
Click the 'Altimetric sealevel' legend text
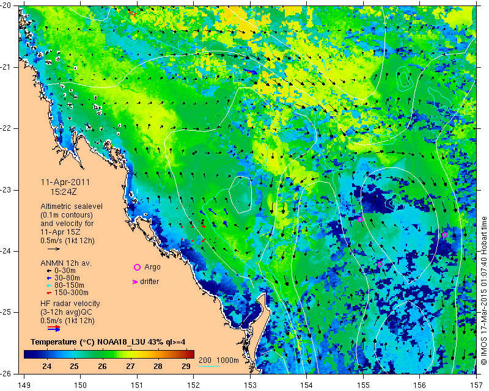coord(72,206)
